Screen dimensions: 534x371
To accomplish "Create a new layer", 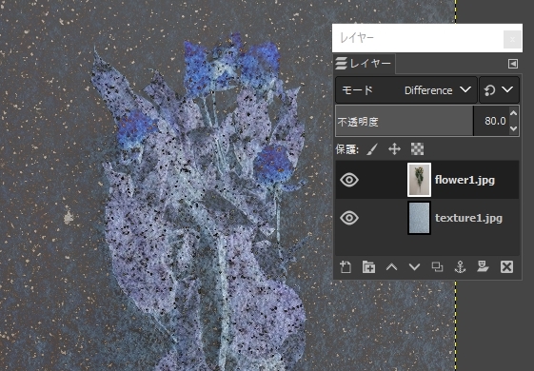I will tap(346, 267).
